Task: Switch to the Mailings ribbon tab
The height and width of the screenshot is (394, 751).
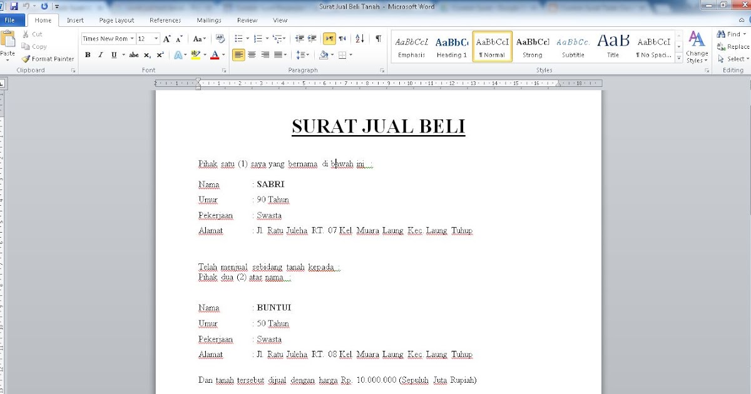Action: coord(209,19)
